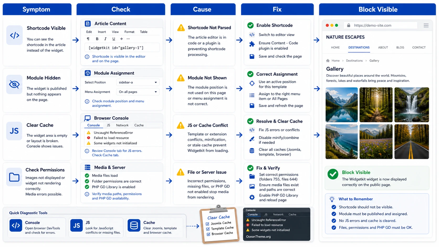Viewport: 439px width, 247px height.
Task: Toggle No JS errors and cache is cleared check
Action: (x=334, y=220)
